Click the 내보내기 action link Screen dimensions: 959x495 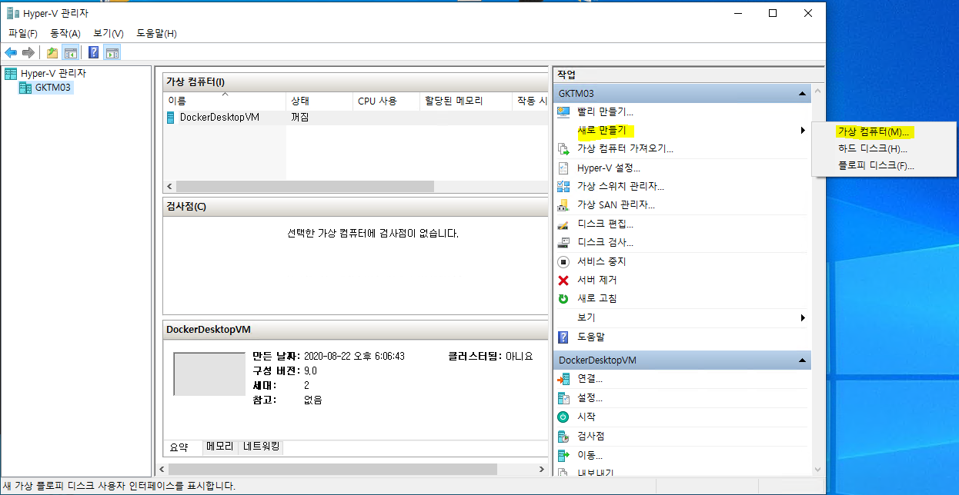click(x=596, y=473)
